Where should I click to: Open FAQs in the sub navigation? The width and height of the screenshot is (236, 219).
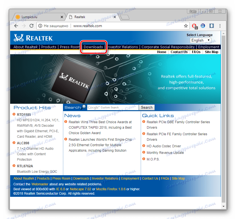(196, 52)
